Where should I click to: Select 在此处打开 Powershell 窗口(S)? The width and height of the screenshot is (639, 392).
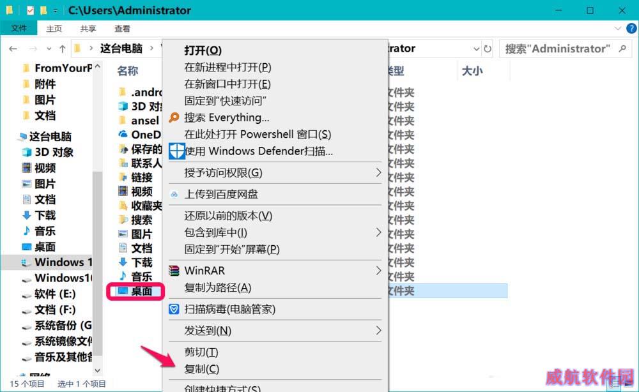(258, 134)
